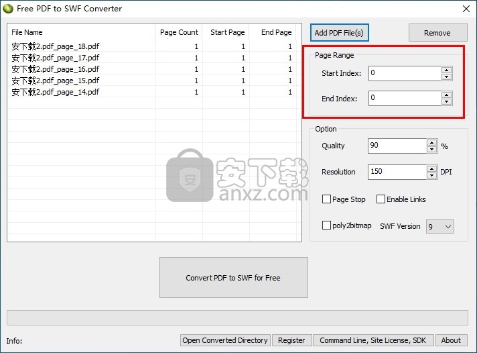This screenshot has width=477, height=353.
Task: Click the End Index input field
Action: (405, 98)
